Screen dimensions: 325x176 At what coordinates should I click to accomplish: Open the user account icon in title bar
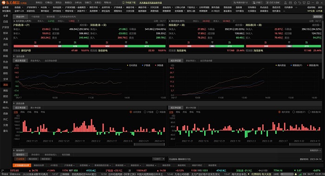point(286,3)
